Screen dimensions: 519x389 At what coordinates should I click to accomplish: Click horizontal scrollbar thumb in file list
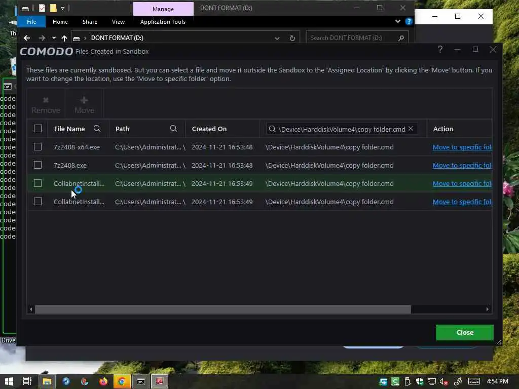[x=223, y=309]
